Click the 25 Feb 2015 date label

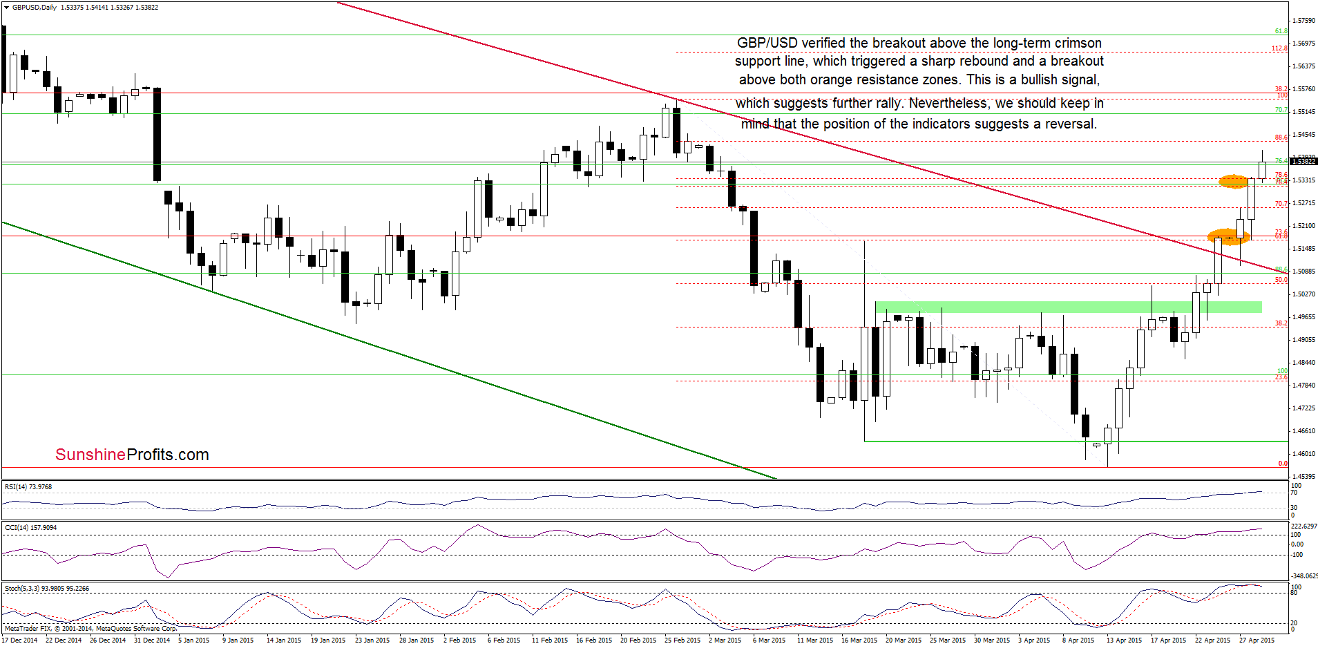point(682,640)
